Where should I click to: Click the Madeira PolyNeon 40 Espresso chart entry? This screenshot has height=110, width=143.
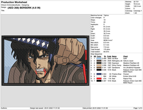click(131, 63)
